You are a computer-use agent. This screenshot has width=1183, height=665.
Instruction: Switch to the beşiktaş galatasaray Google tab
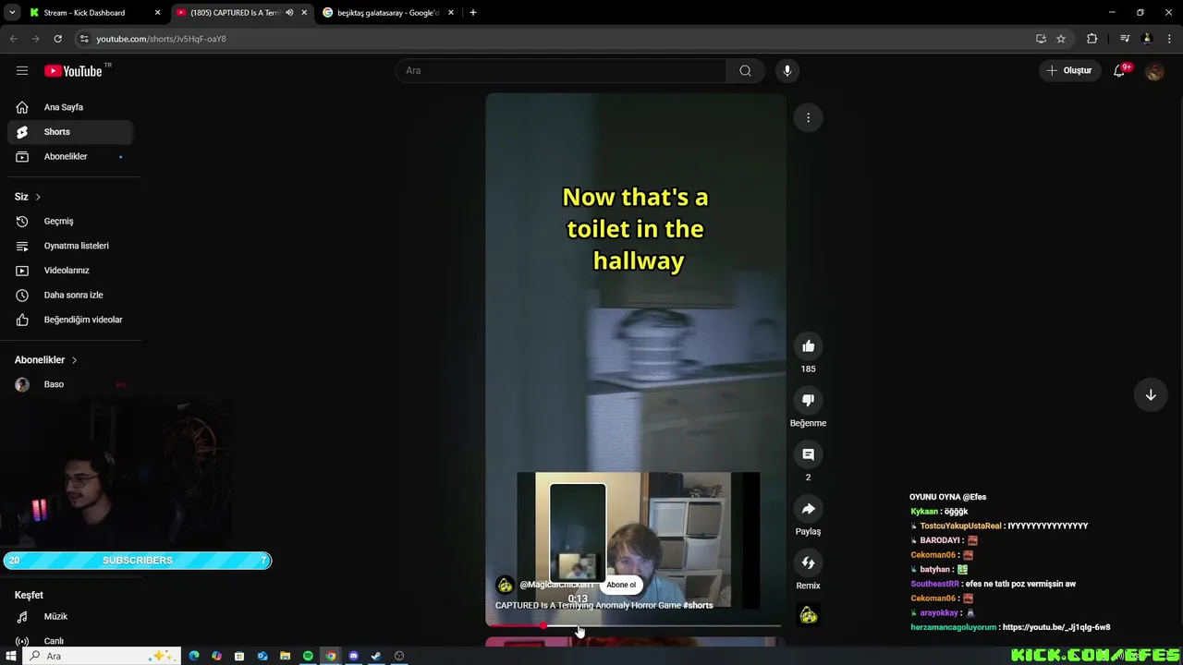(388, 13)
